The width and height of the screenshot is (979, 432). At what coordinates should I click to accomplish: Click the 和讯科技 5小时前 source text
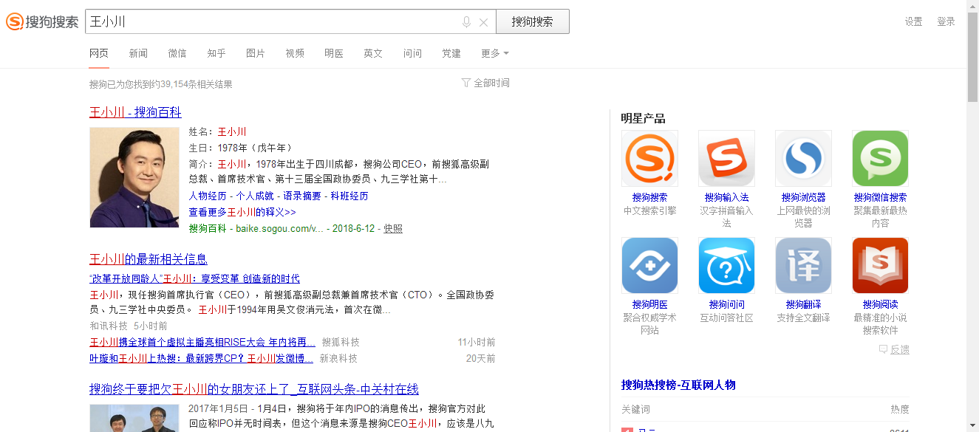click(129, 326)
